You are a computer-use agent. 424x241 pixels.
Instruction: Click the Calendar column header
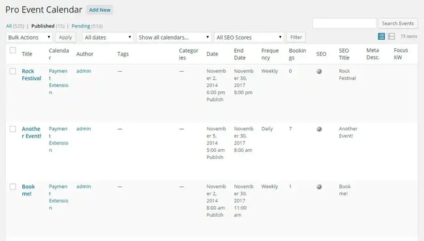pos(59,54)
